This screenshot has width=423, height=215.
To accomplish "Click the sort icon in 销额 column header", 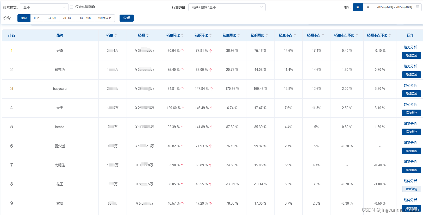I will [147, 35].
